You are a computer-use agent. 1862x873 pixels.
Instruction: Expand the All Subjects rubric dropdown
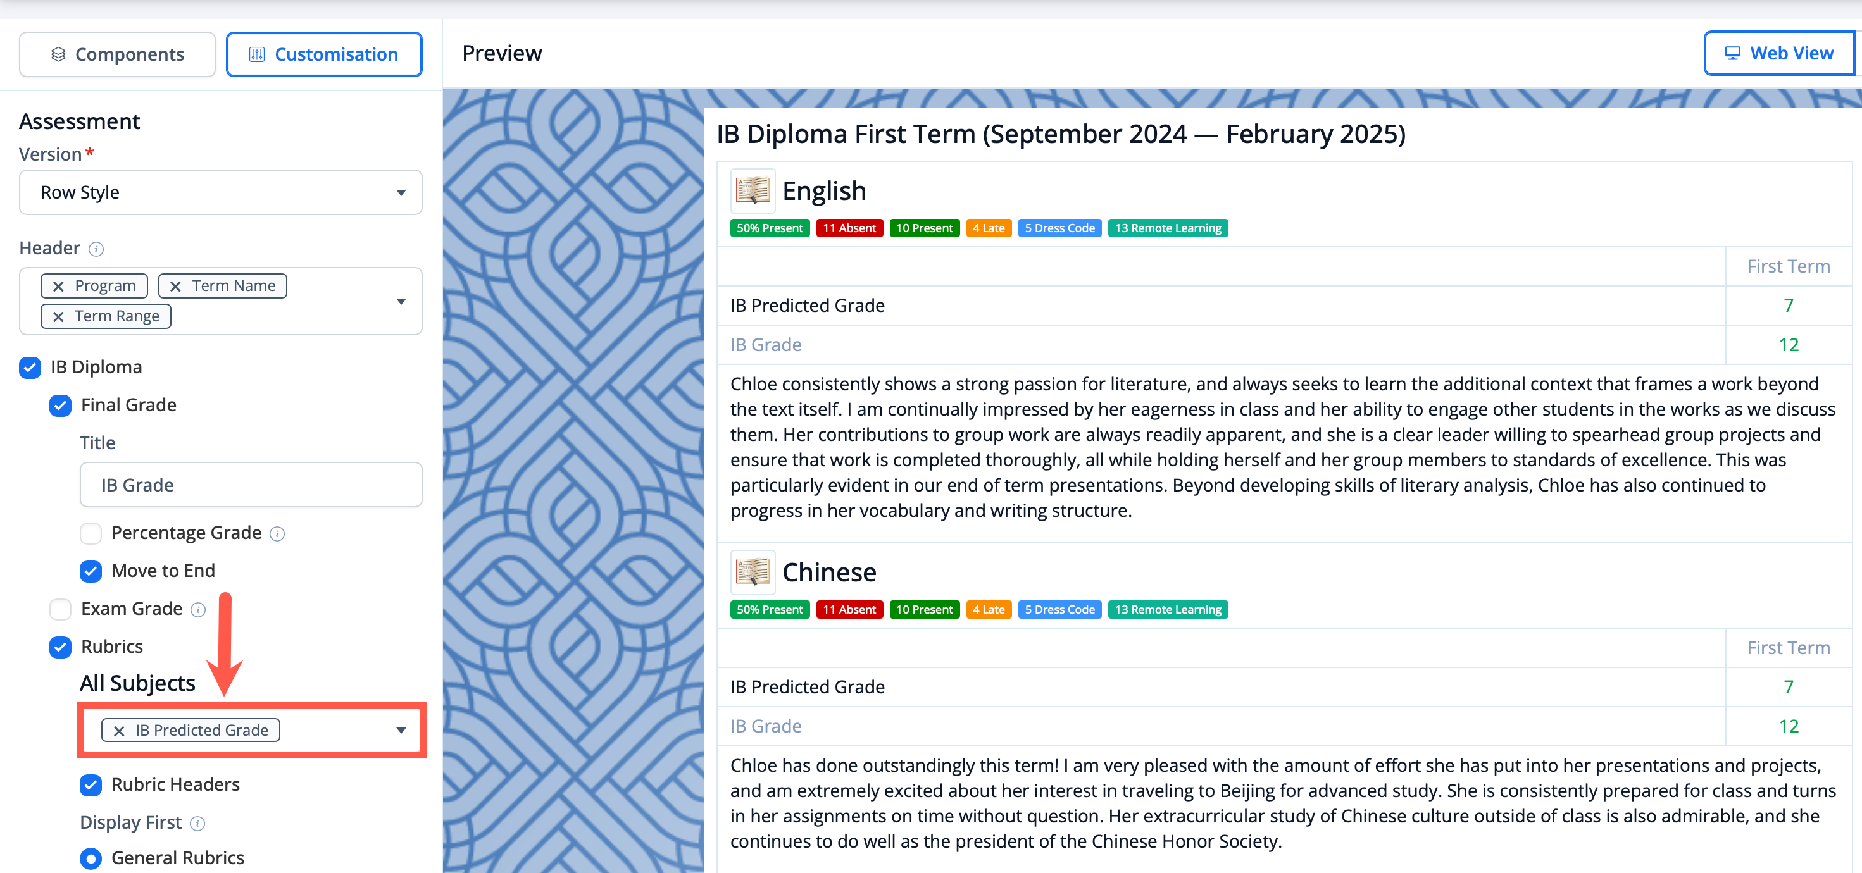click(x=401, y=731)
